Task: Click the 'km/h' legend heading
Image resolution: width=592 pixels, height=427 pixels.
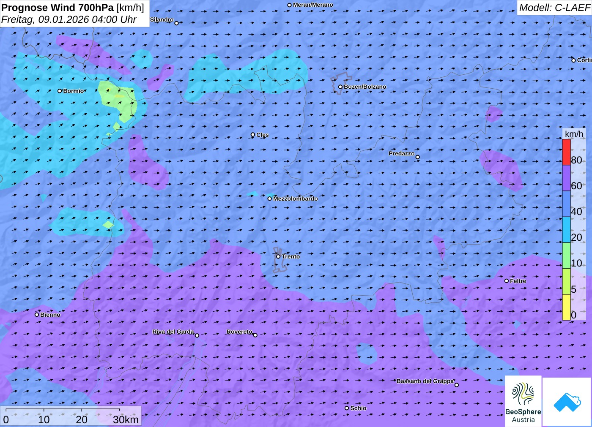Action: coord(574,134)
